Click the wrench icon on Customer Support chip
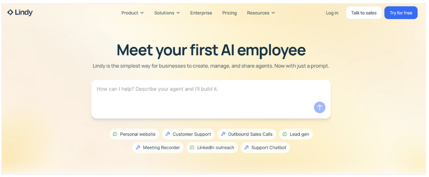The image size is (429, 177). point(168,135)
